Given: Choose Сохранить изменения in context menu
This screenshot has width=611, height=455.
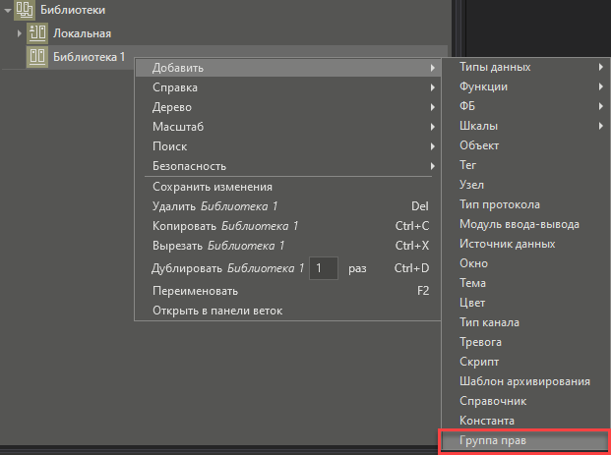Looking at the screenshot, I should 212,187.
